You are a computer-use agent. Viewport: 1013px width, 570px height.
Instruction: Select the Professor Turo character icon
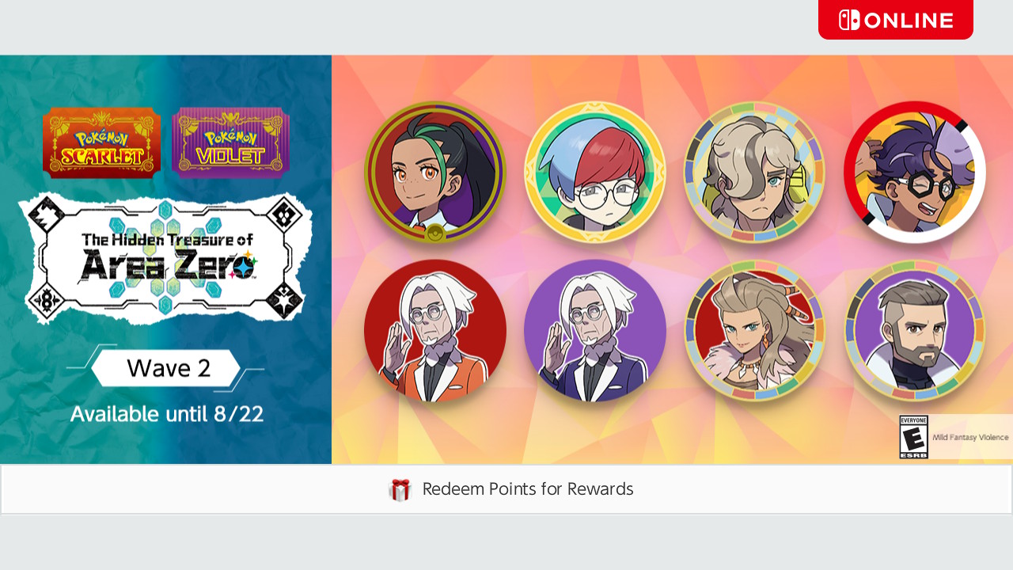[914, 331]
